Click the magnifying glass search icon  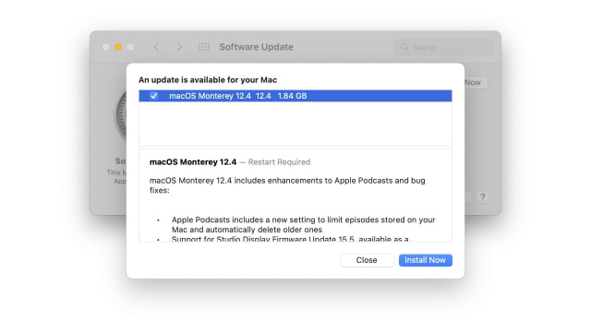[404, 47]
